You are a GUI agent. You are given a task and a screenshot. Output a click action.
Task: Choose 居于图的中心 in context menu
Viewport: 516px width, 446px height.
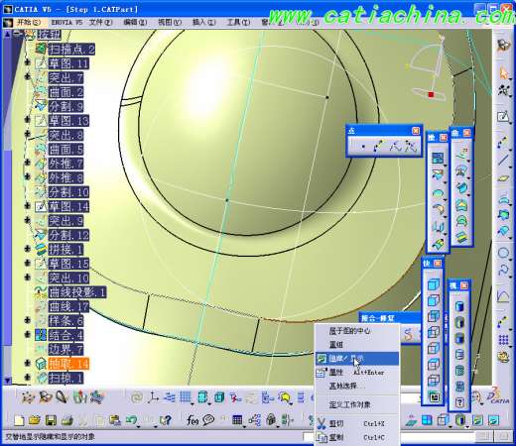coord(357,331)
